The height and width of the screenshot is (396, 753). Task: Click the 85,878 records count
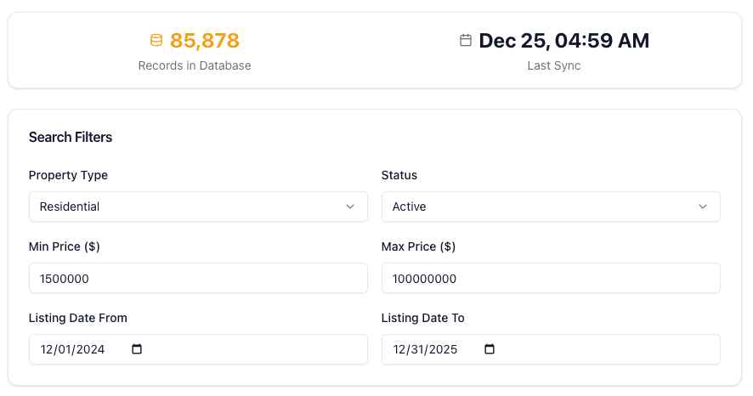click(x=205, y=40)
